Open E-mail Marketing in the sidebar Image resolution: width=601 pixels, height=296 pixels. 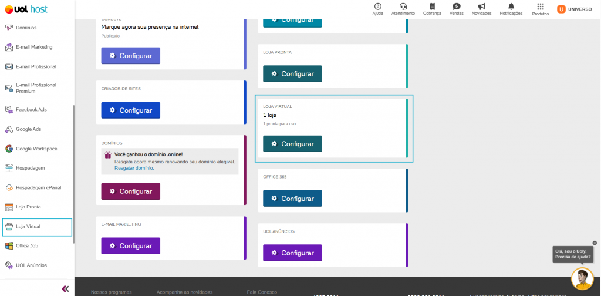coord(34,47)
